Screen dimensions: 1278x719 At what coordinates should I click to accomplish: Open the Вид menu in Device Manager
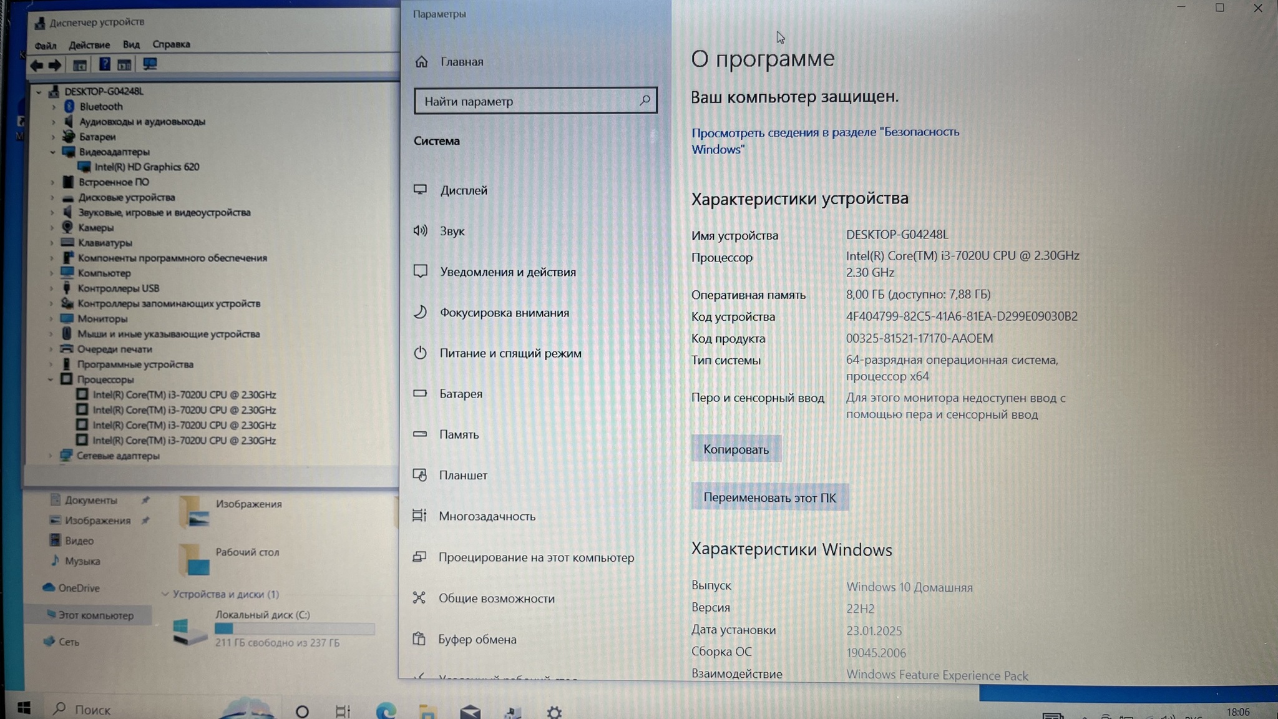point(131,45)
